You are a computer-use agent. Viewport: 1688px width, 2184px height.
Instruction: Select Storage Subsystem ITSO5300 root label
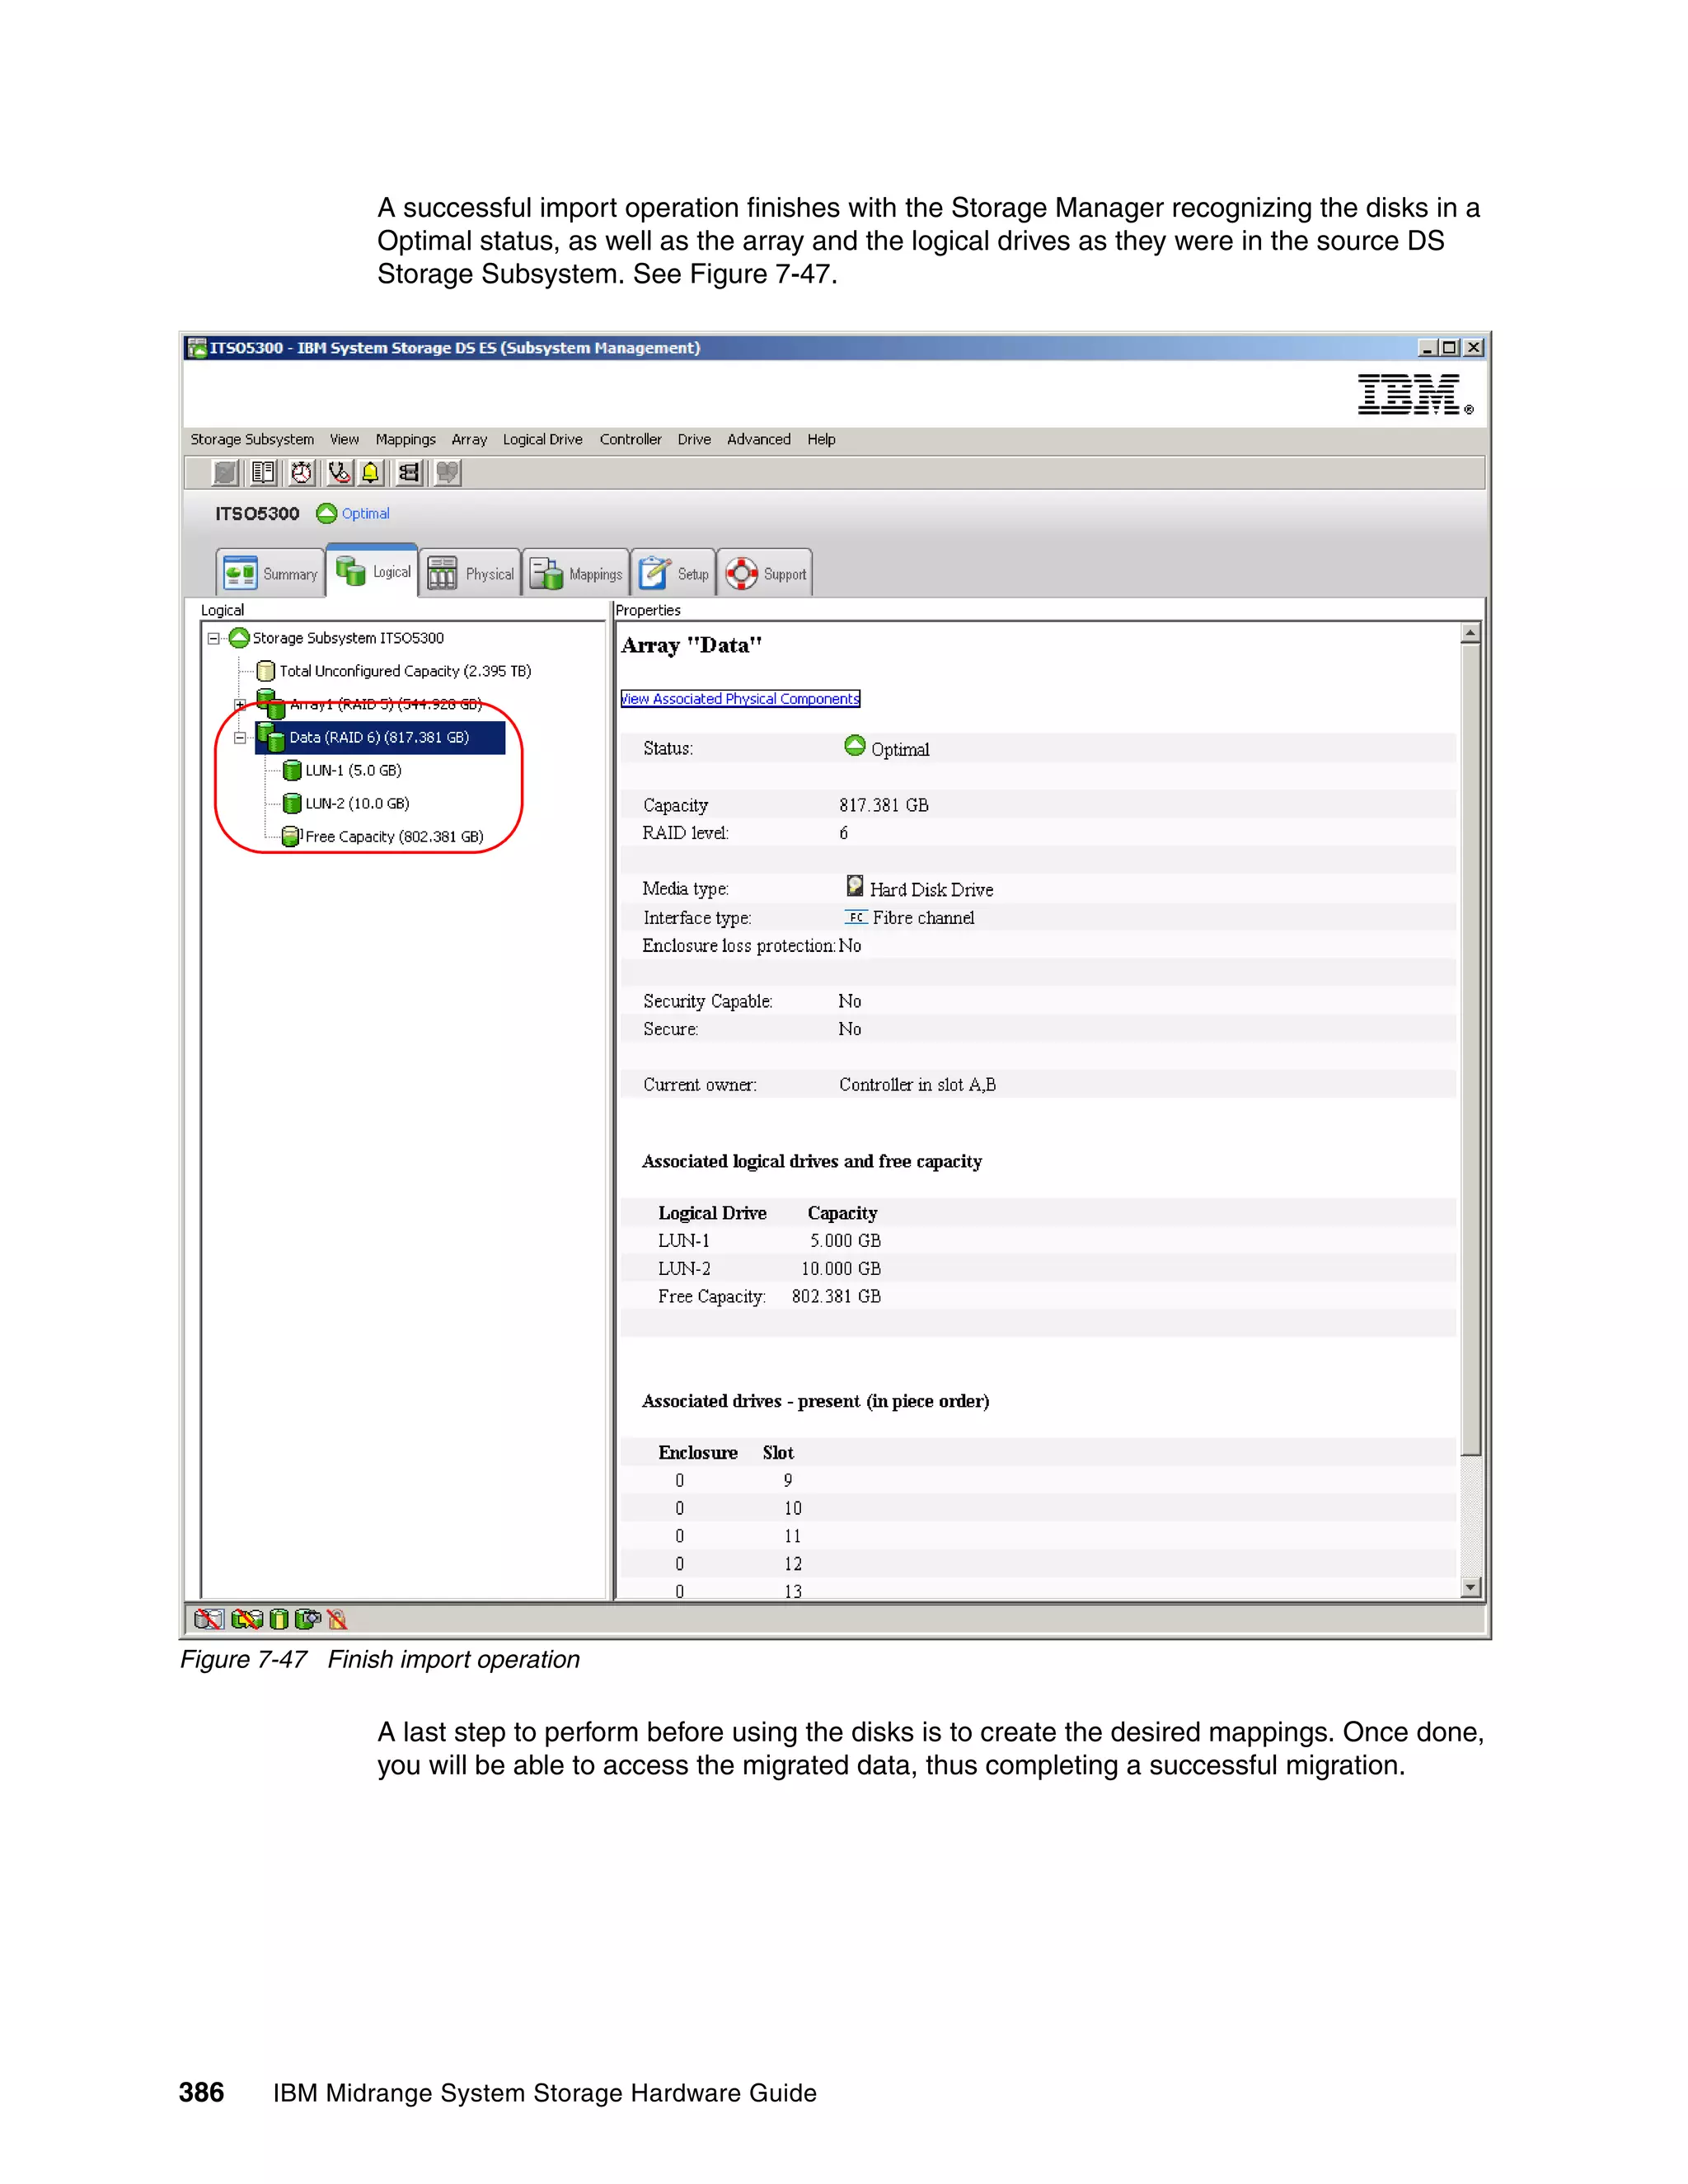(x=348, y=638)
